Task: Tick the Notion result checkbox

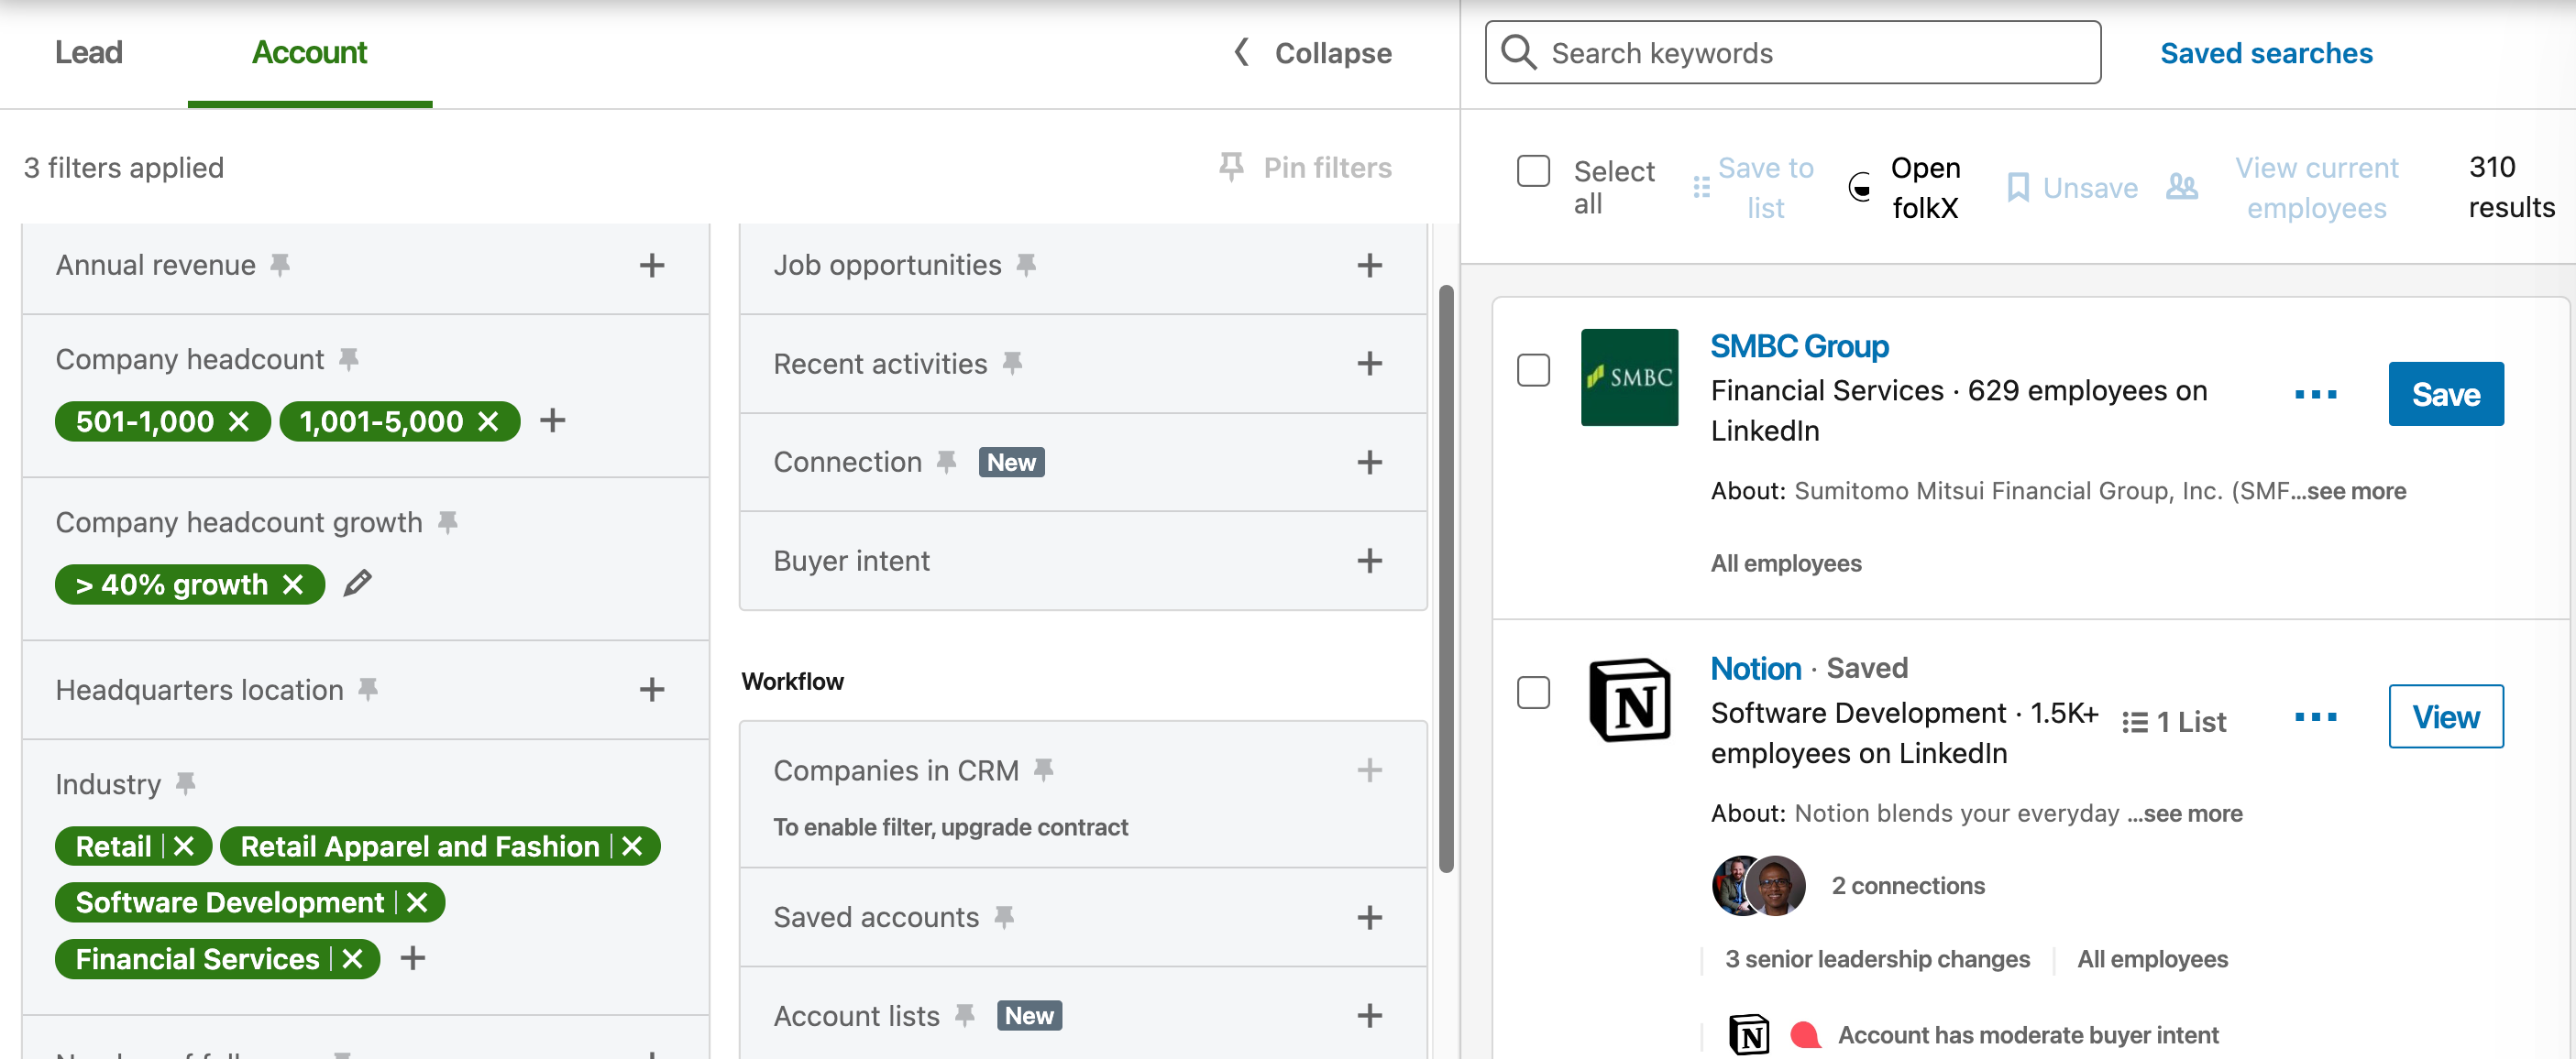Action: [x=1532, y=693]
